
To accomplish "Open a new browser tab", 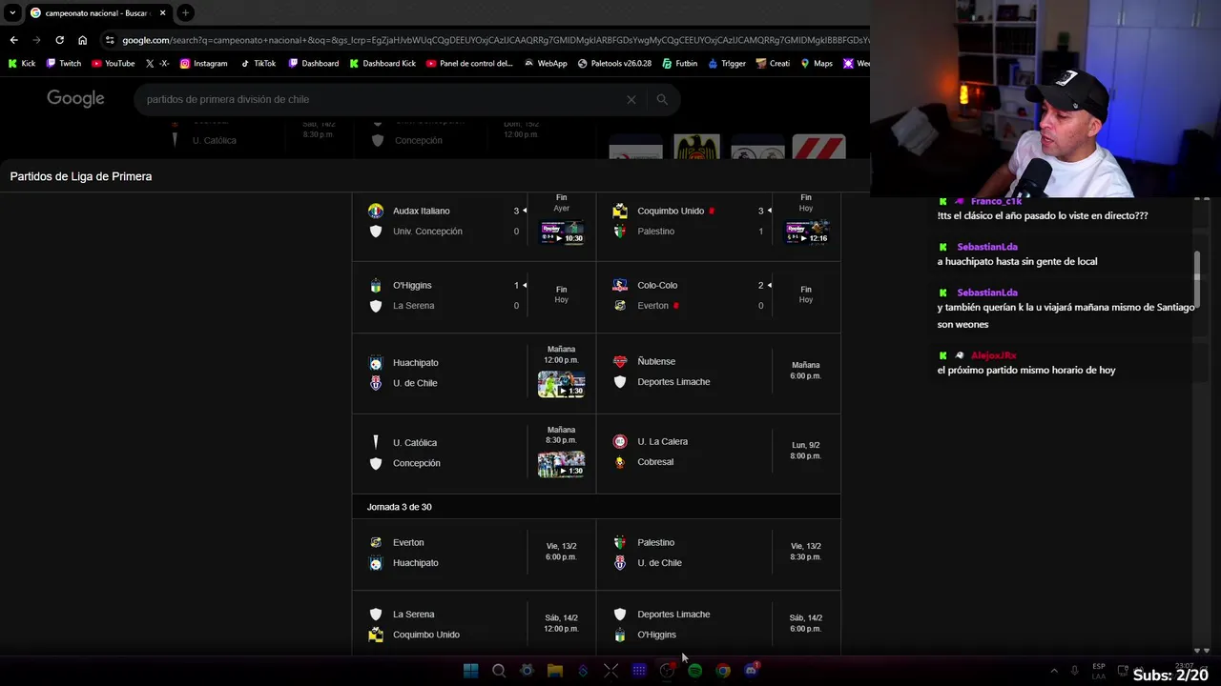I will point(185,13).
